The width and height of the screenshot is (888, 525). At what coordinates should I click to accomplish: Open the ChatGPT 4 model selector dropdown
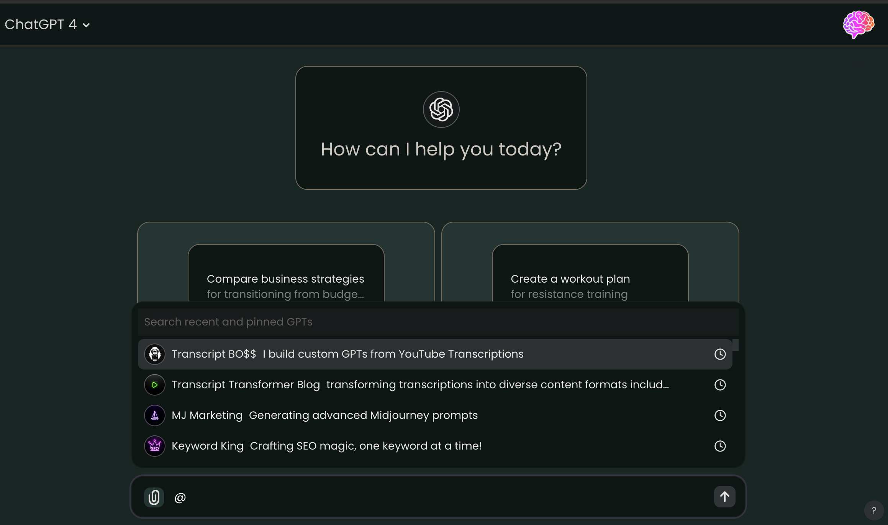click(48, 25)
